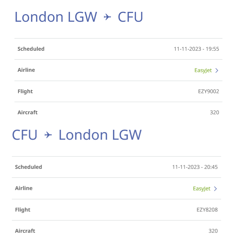Image resolution: width=228 pixels, height=243 pixels.
Task: Click the Aircraft value 320 for return flight
Action: click(x=213, y=231)
